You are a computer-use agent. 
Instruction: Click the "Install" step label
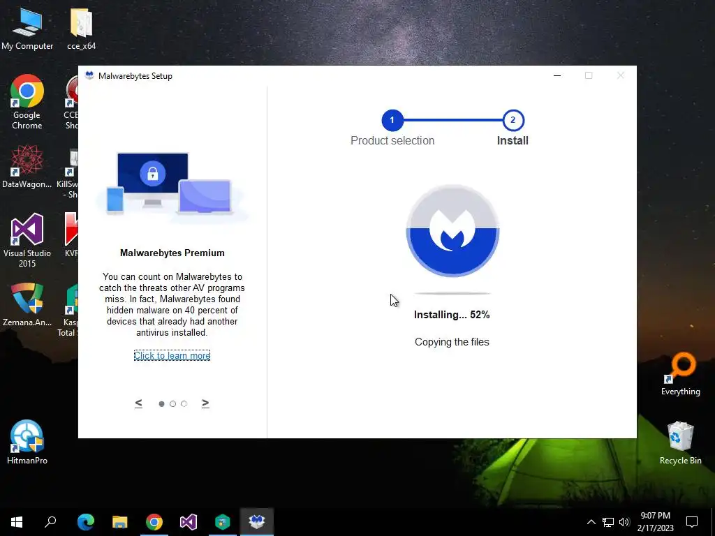(513, 140)
